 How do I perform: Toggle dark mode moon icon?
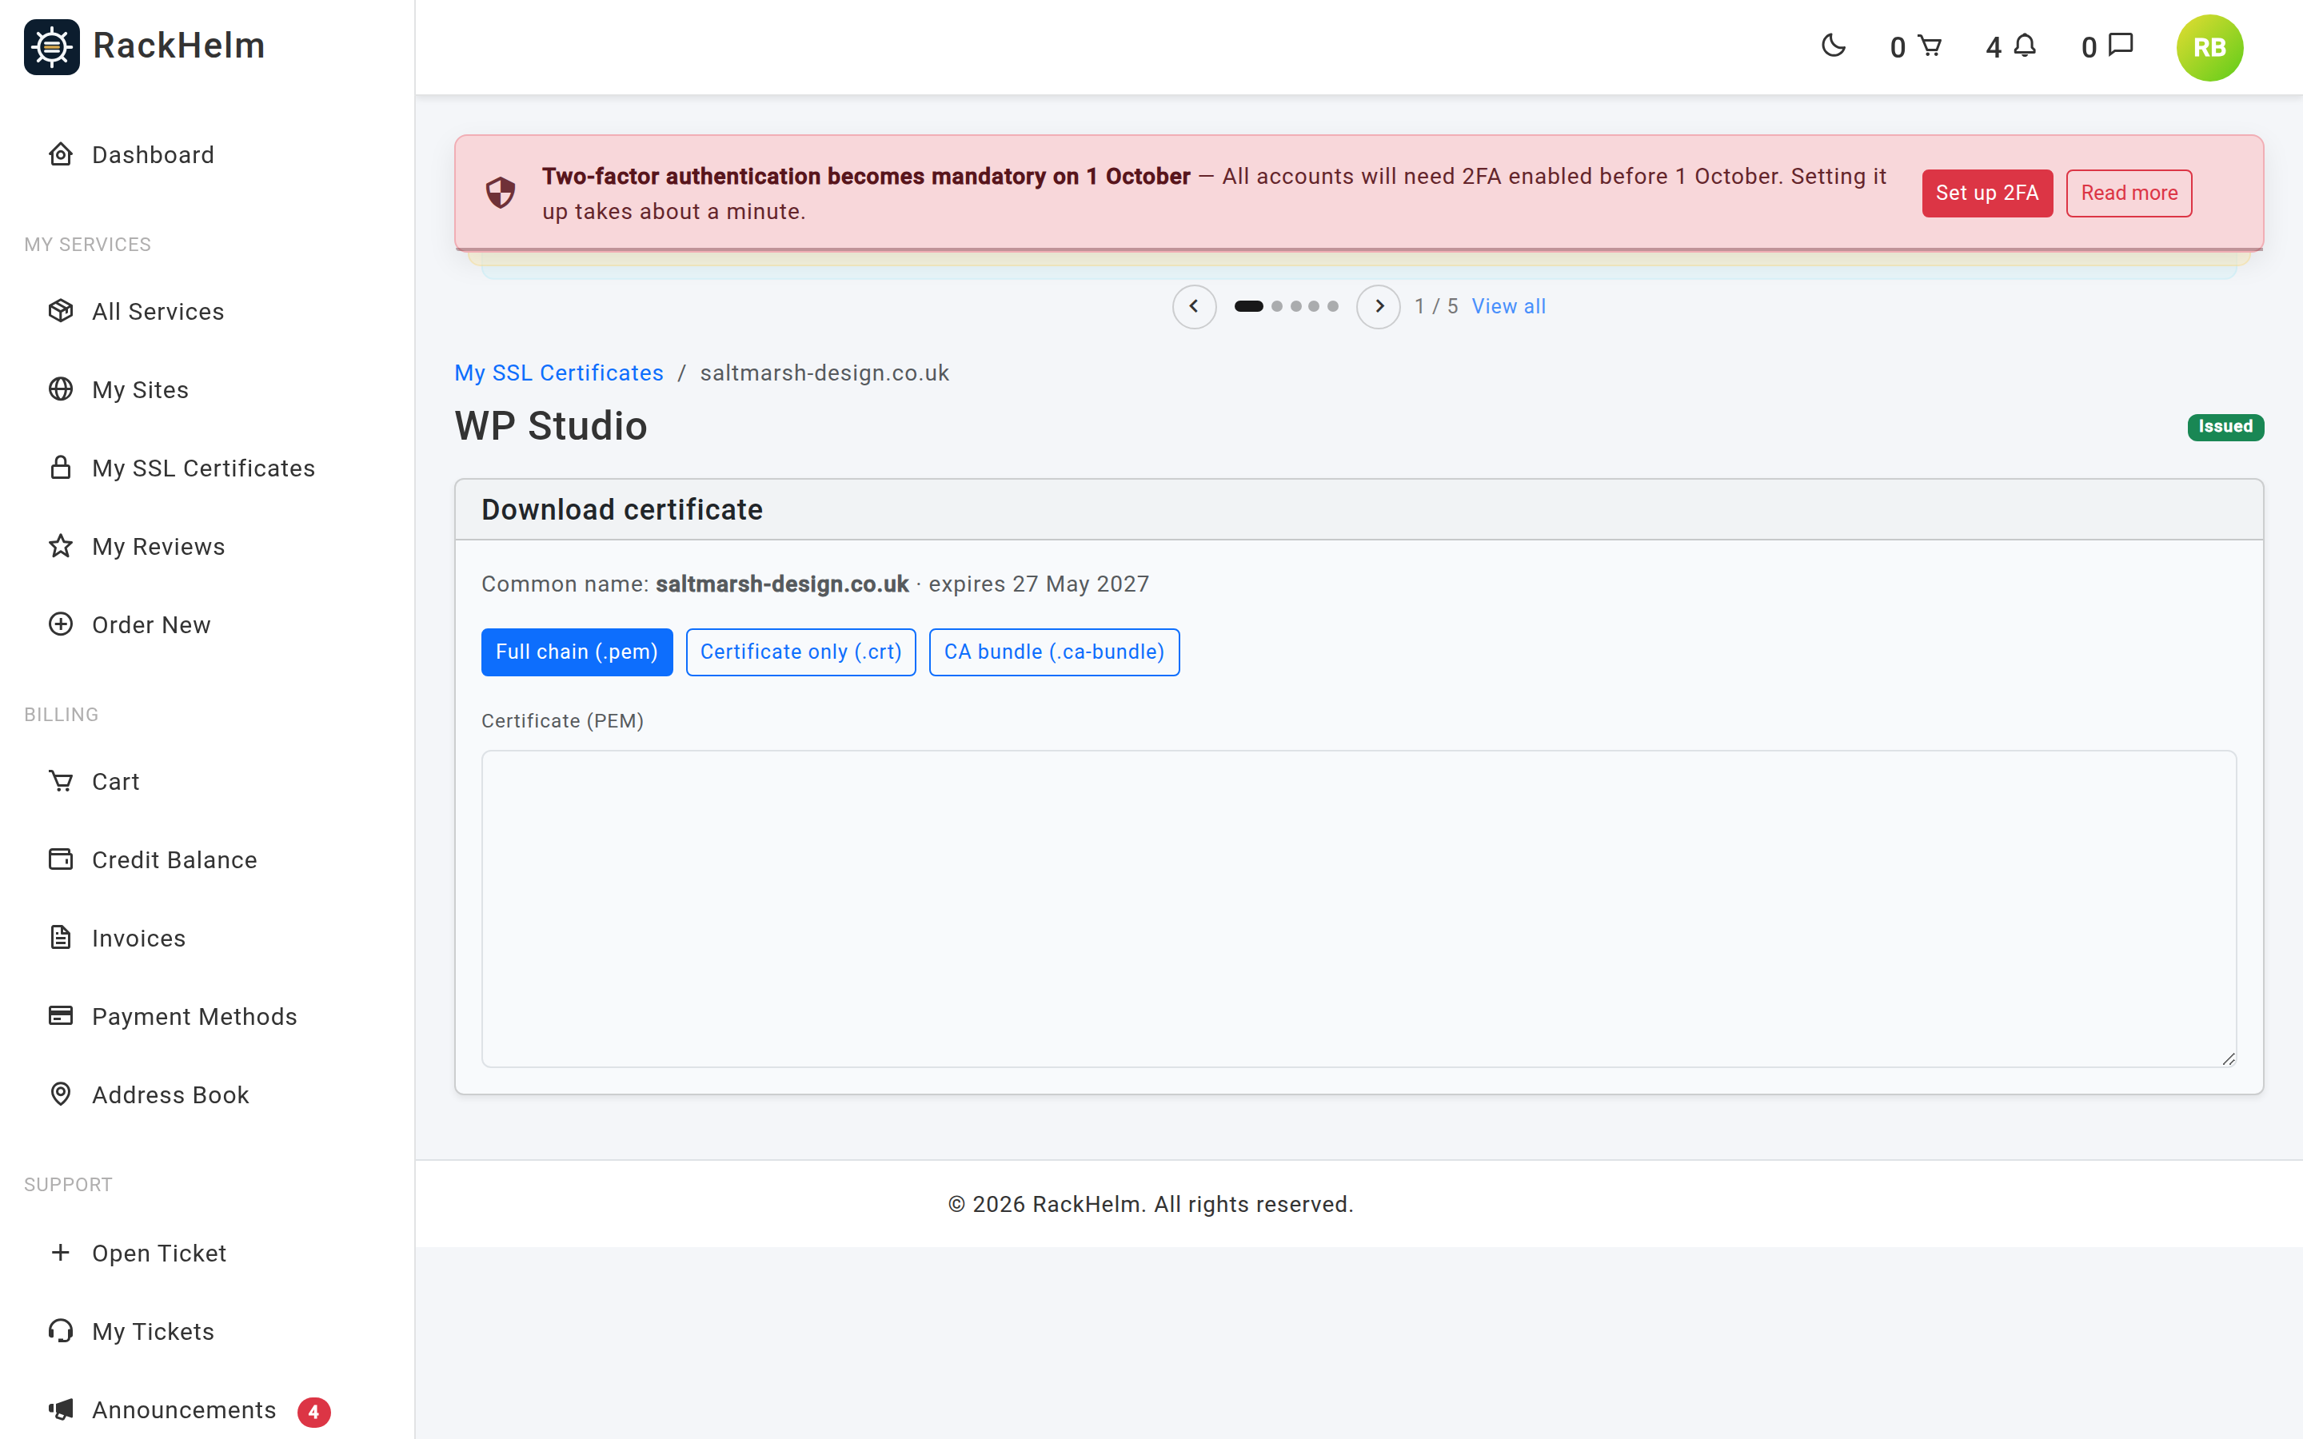pos(1833,46)
